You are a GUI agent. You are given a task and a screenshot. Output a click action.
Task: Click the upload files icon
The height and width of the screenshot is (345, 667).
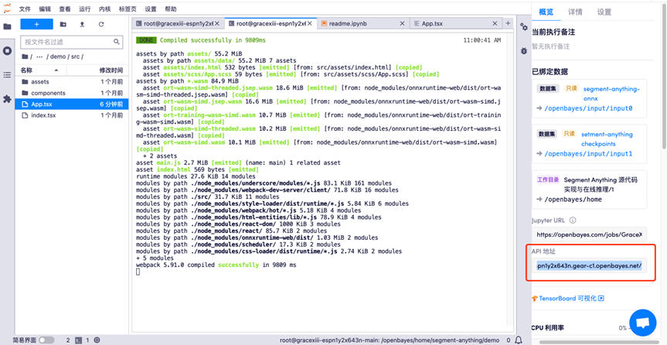(x=82, y=24)
